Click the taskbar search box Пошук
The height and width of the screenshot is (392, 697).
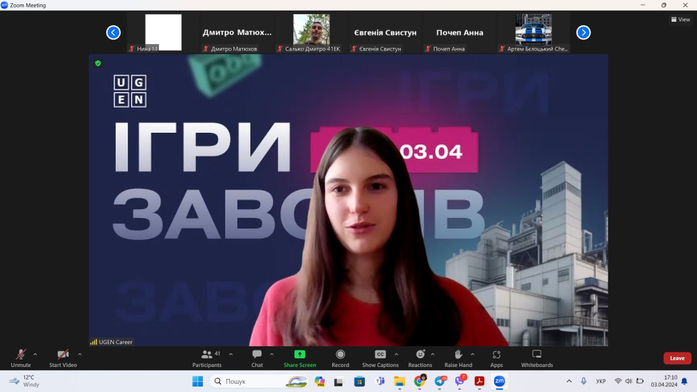[259, 381]
